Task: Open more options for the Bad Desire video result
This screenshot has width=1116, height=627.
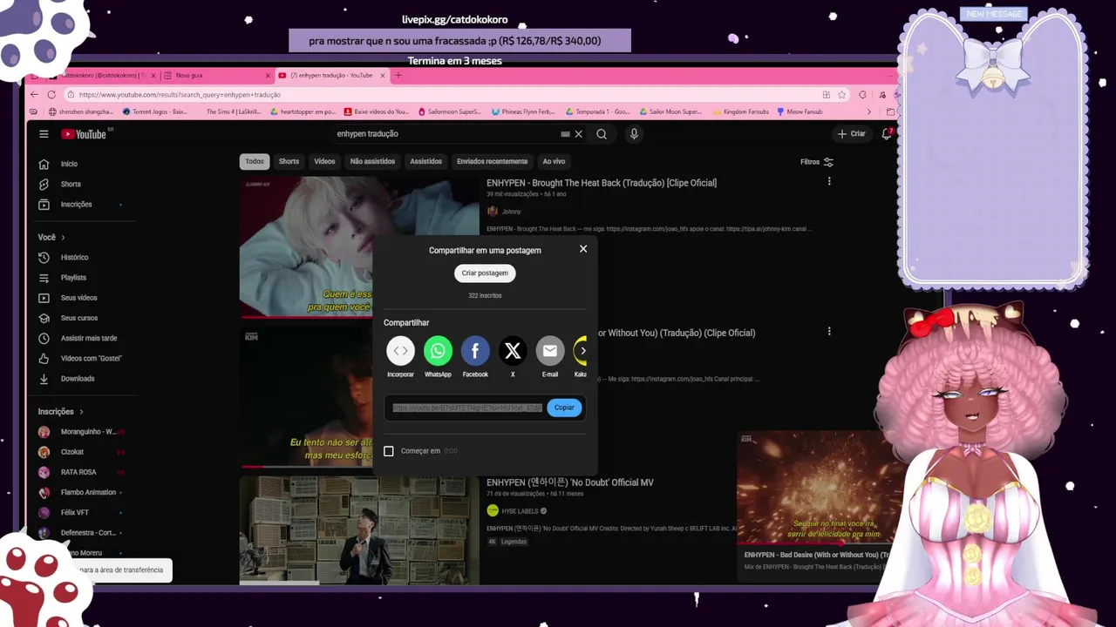Action: pyautogui.click(x=829, y=331)
